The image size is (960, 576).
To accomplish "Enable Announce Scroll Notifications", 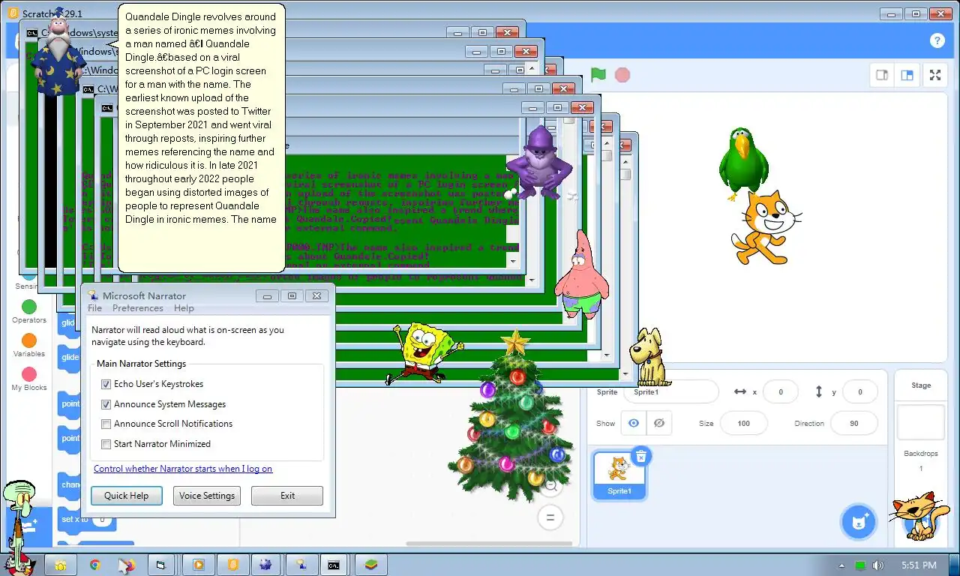I will [x=106, y=424].
